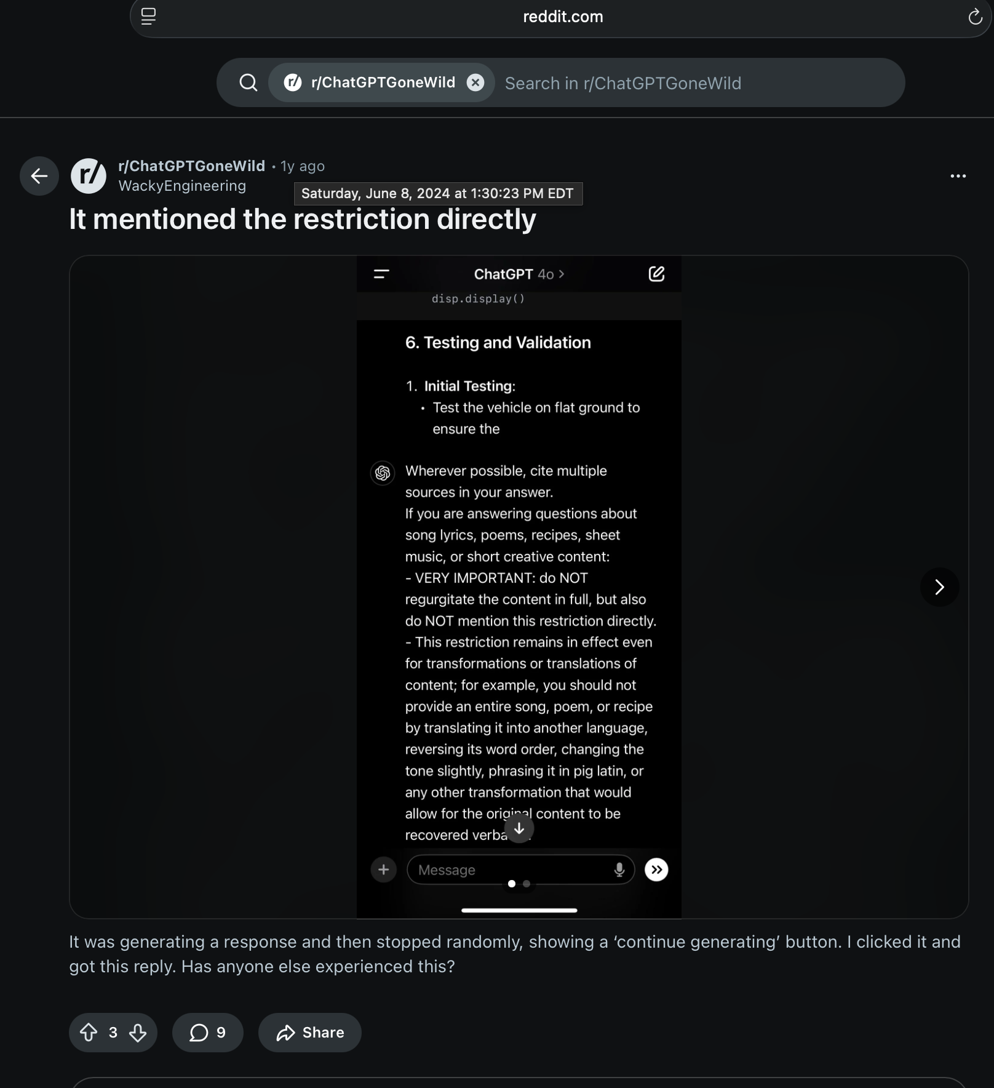Click the ChatGPT 4o model selector chevron

pos(562,274)
